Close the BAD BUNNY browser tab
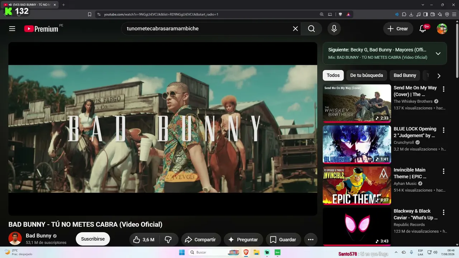The height and width of the screenshot is (258, 459). click(55, 5)
